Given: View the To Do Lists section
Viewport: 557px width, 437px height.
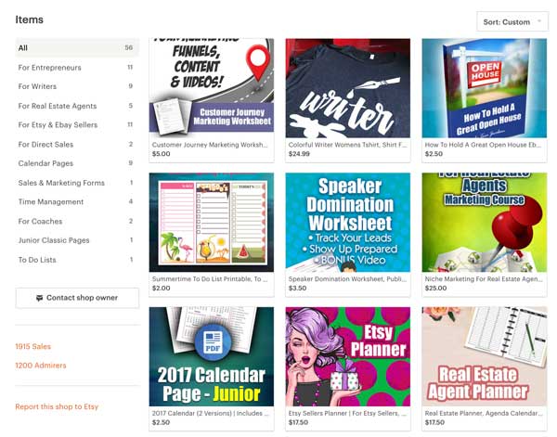Looking at the screenshot, I should point(77,260).
